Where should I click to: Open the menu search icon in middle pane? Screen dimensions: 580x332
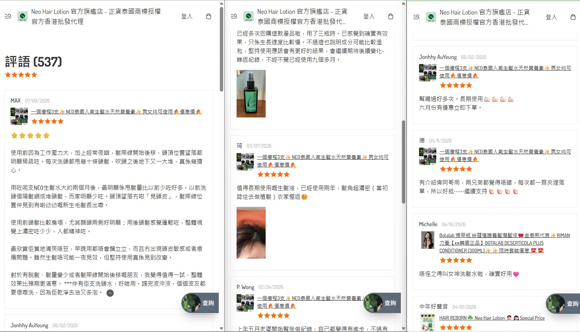(234, 16)
